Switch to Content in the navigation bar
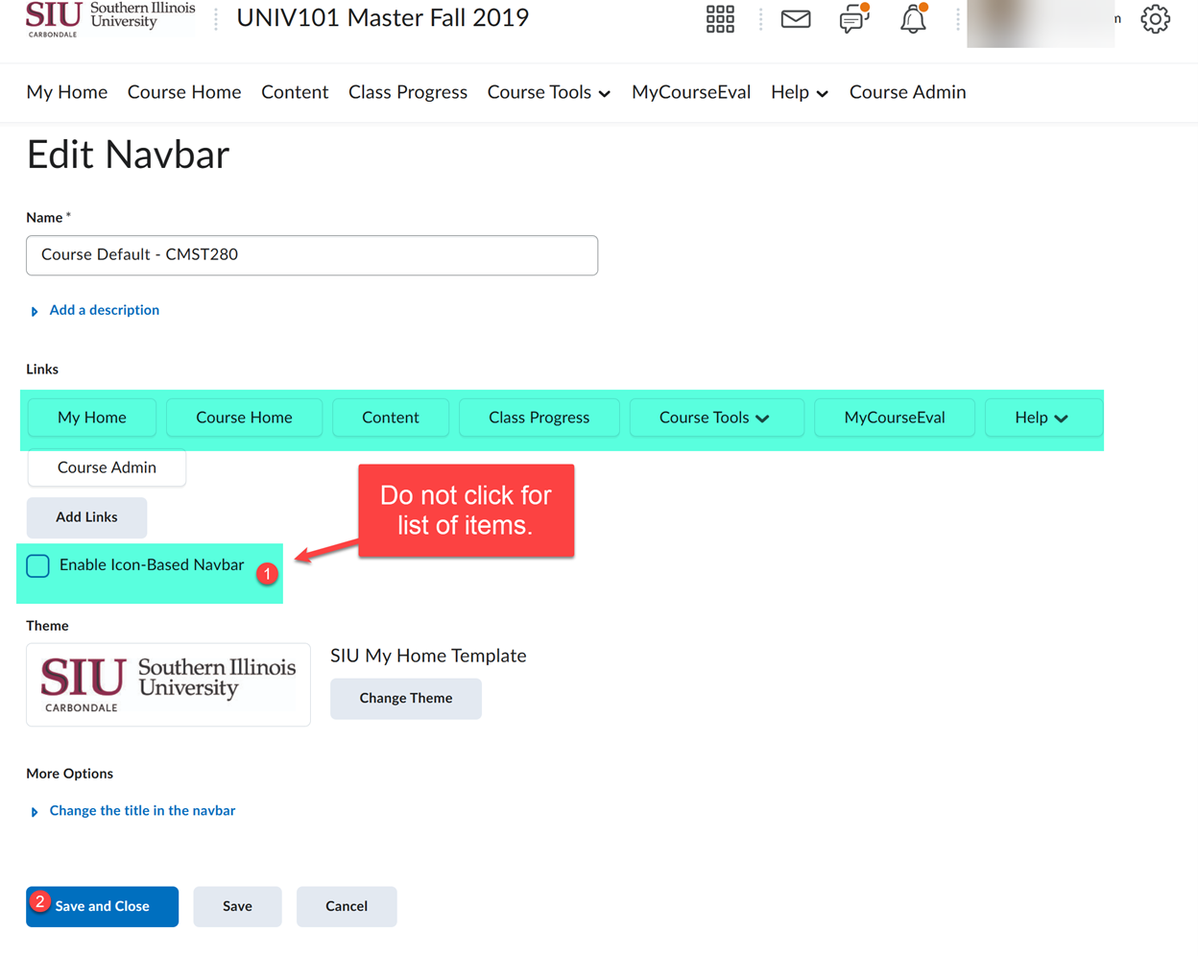The height and width of the screenshot is (956, 1198). (295, 92)
